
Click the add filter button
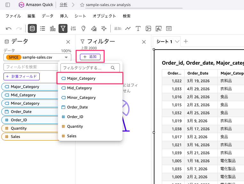coord(90,57)
